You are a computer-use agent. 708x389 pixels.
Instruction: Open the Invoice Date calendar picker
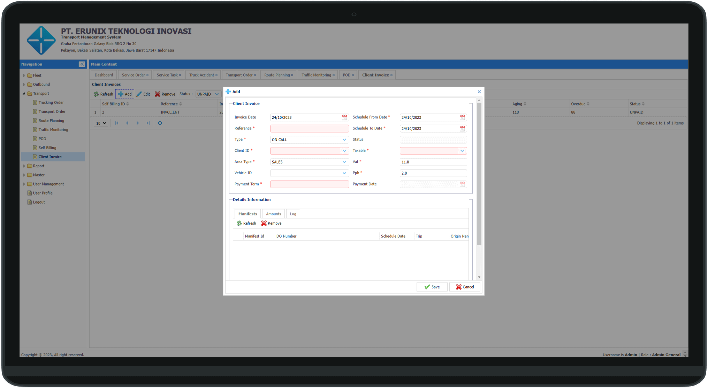click(x=344, y=118)
